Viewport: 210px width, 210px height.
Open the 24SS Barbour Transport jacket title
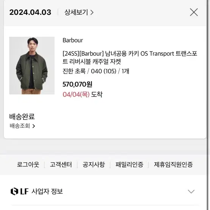(x=130, y=58)
